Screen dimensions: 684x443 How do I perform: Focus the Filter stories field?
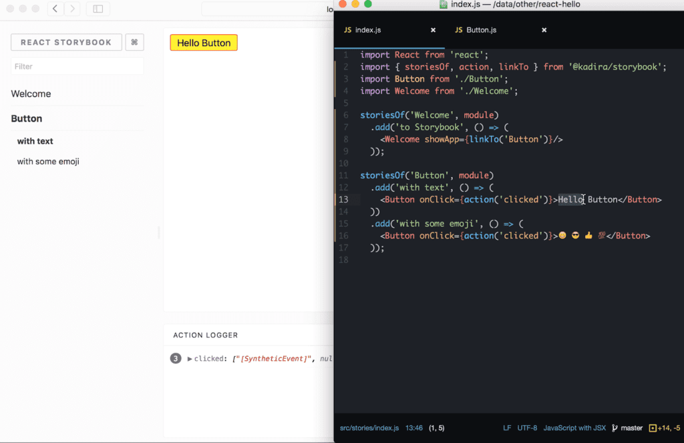(x=77, y=66)
